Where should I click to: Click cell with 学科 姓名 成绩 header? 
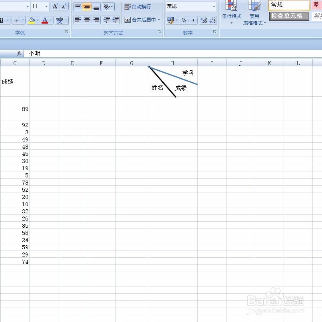(x=173, y=81)
